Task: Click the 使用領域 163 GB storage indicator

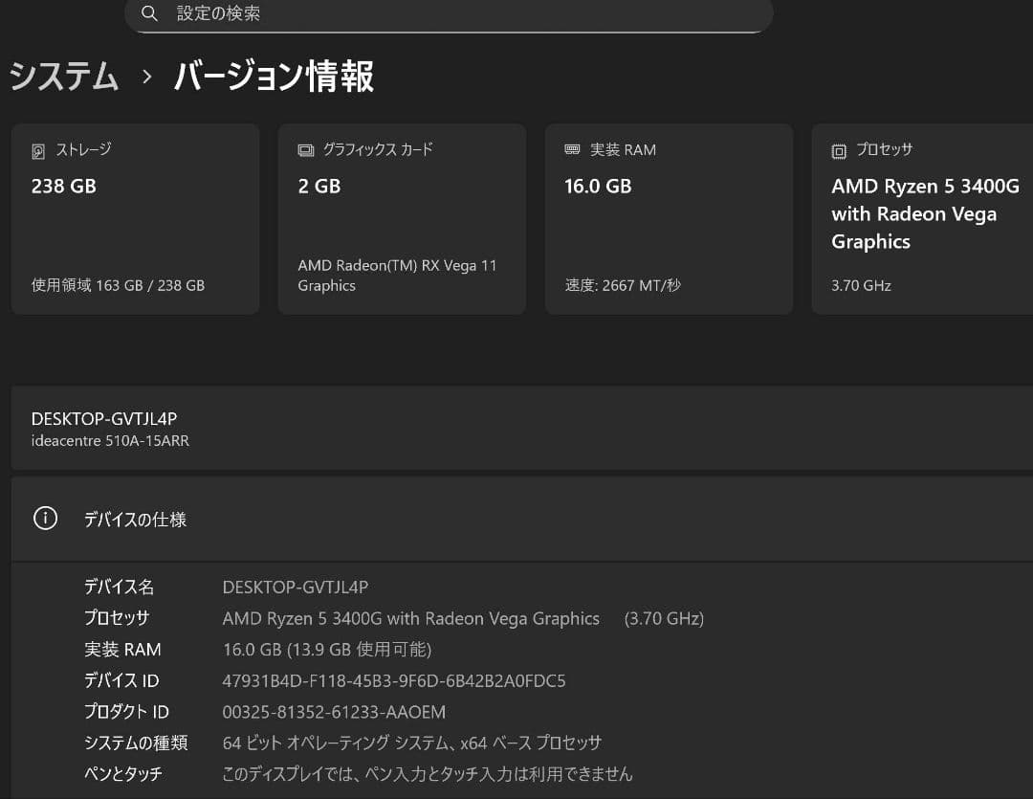Action: tap(118, 285)
